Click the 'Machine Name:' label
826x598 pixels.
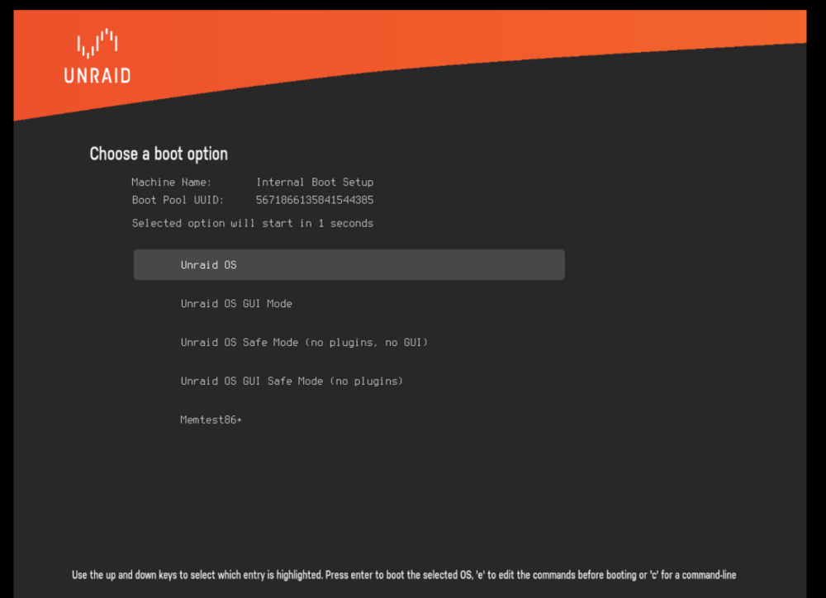171,183
